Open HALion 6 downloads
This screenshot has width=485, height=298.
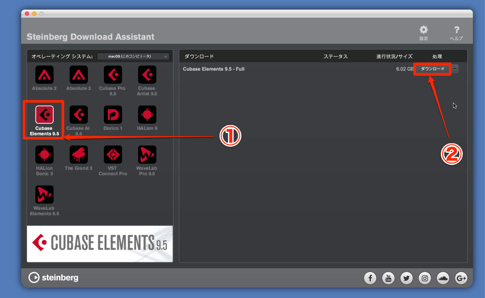147,115
